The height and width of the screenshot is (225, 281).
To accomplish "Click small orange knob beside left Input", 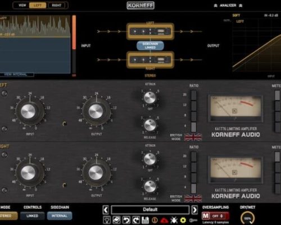I will (x=65, y=124).
